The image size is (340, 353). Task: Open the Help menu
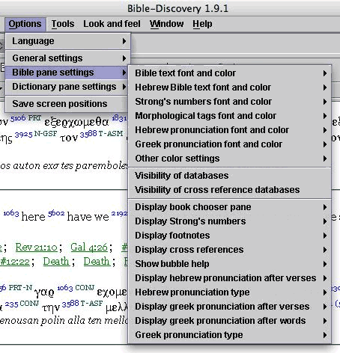click(202, 24)
